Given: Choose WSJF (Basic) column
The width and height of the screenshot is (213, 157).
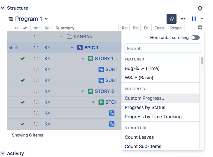Looking at the screenshot, I should 139,78.
